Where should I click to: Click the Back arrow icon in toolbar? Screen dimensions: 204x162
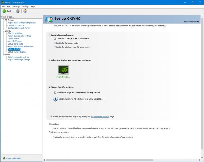pyautogui.click(x=4, y=11)
